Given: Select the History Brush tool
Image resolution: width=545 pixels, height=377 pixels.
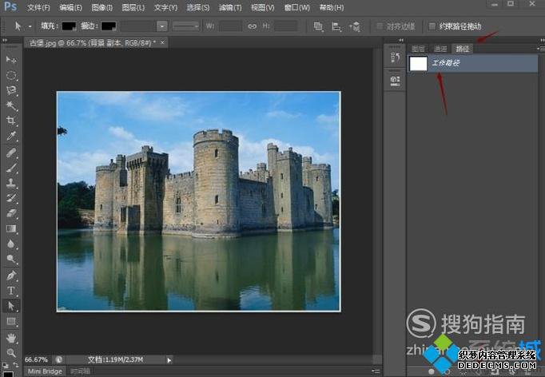Looking at the screenshot, I should coord(11,198).
